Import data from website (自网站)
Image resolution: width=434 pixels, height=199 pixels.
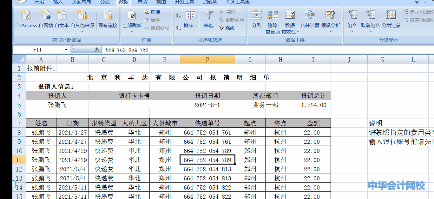pyautogui.click(x=46, y=19)
